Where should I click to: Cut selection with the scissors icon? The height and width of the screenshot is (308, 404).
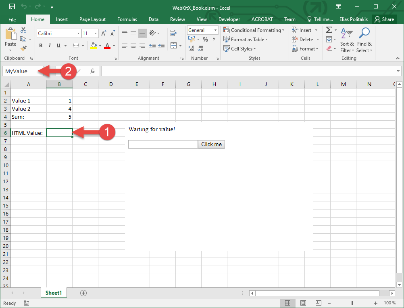click(23, 29)
